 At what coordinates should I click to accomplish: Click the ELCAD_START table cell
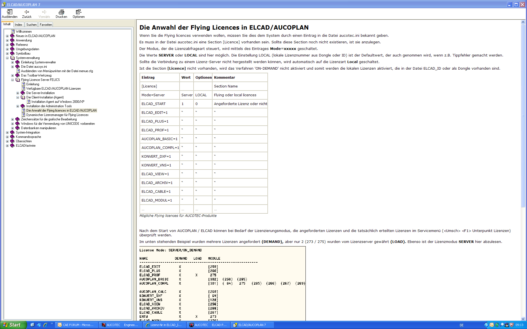pyautogui.click(x=160, y=104)
